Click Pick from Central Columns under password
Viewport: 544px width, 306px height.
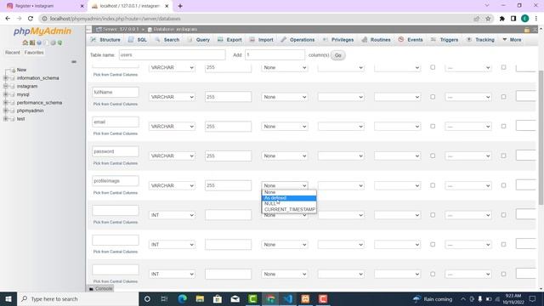[x=116, y=163]
